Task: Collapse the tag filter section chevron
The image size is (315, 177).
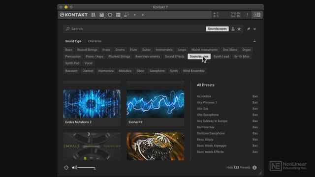Action: (x=254, y=41)
